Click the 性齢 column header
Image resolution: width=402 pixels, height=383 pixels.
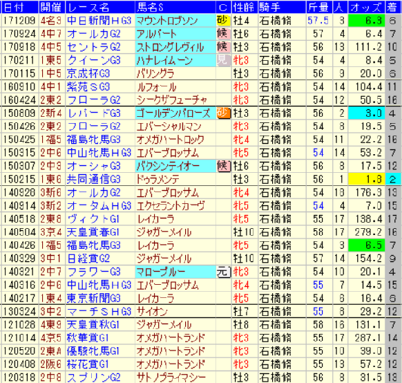[x=245, y=7]
